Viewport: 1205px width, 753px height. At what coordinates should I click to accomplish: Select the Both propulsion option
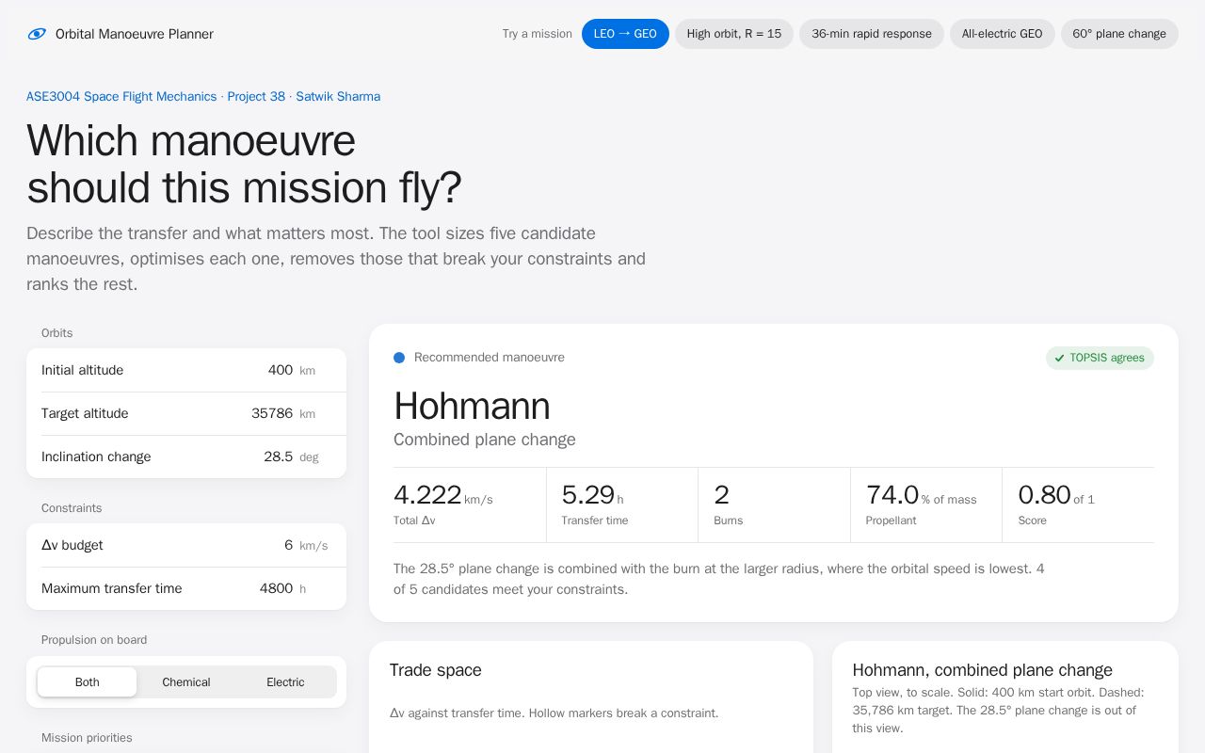87,682
